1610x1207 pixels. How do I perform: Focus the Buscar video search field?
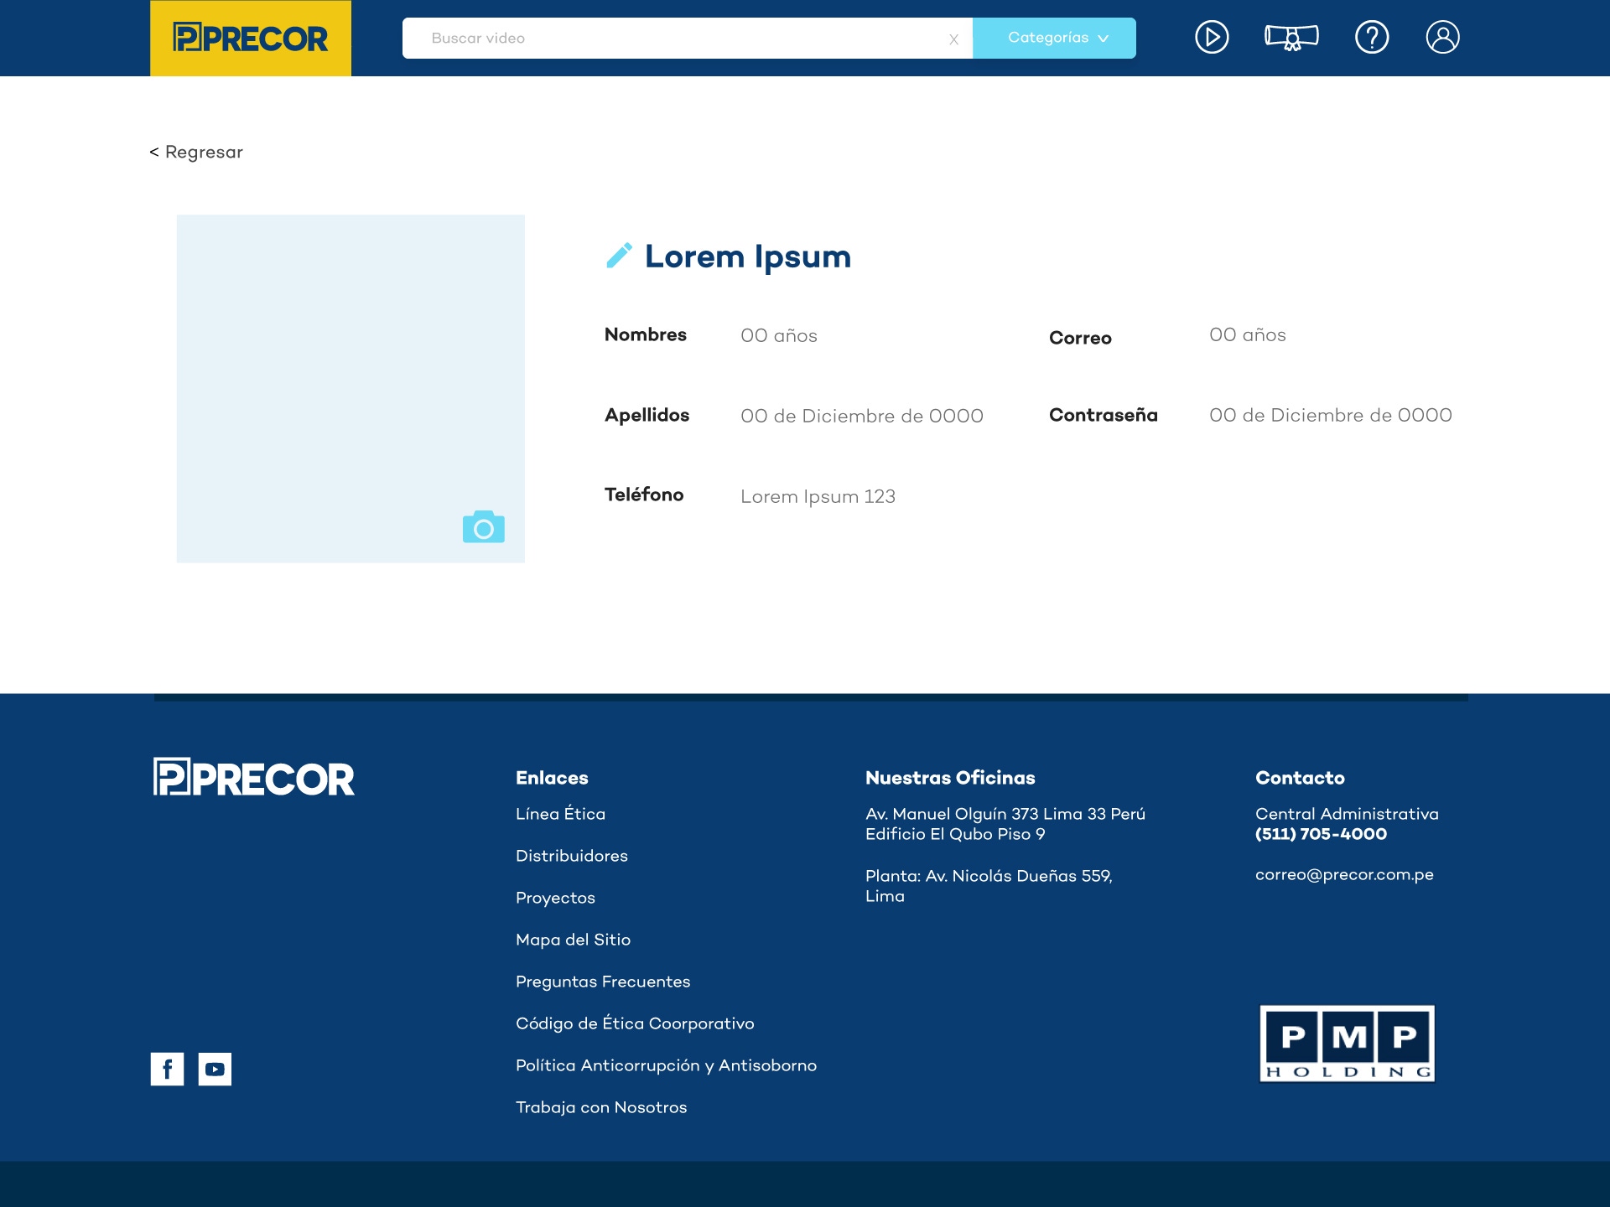[x=688, y=38]
